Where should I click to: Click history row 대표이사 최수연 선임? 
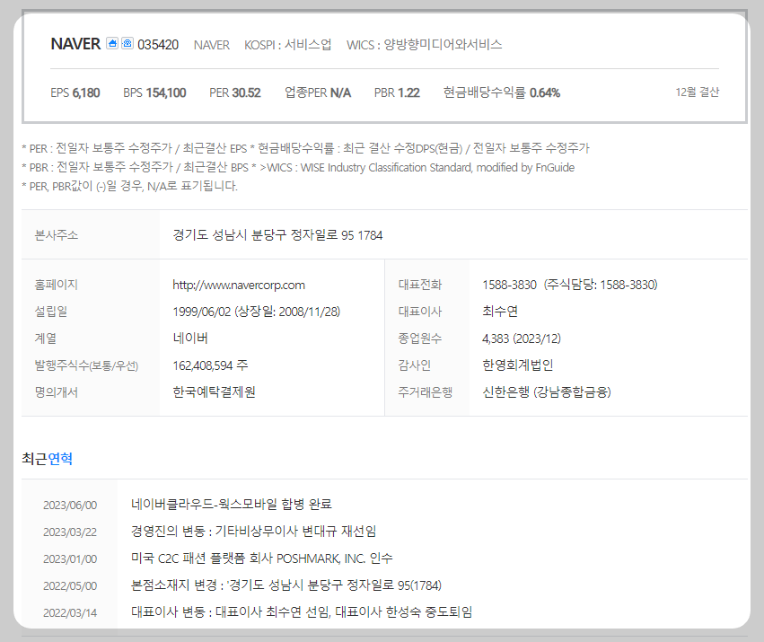pos(302,611)
